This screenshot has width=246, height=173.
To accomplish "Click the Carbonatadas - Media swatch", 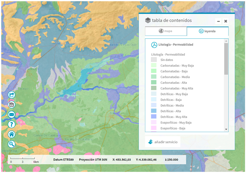I will coord(154,77).
